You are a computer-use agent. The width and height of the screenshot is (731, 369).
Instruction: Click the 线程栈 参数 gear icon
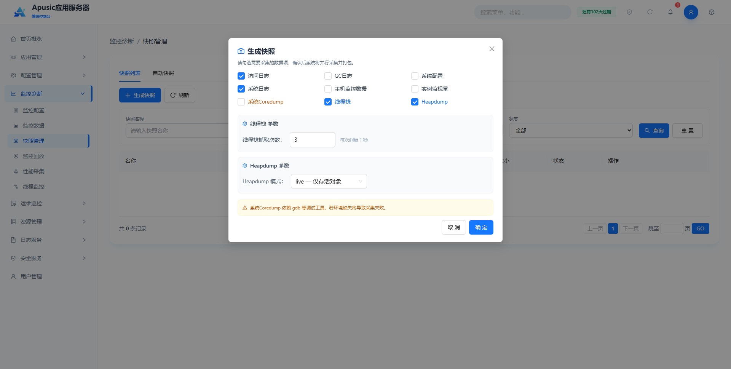[x=245, y=124]
